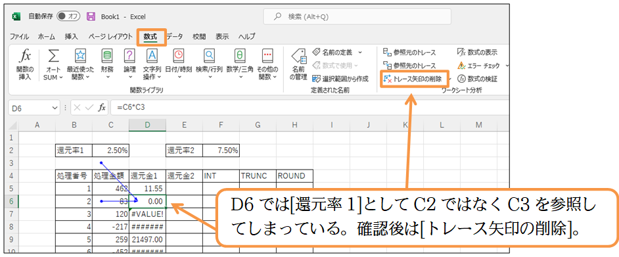Image resolution: width=619 pixels, height=257 pixels.
Task: Select header cell ROUND
Action: pyautogui.click(x=294, y=175)
